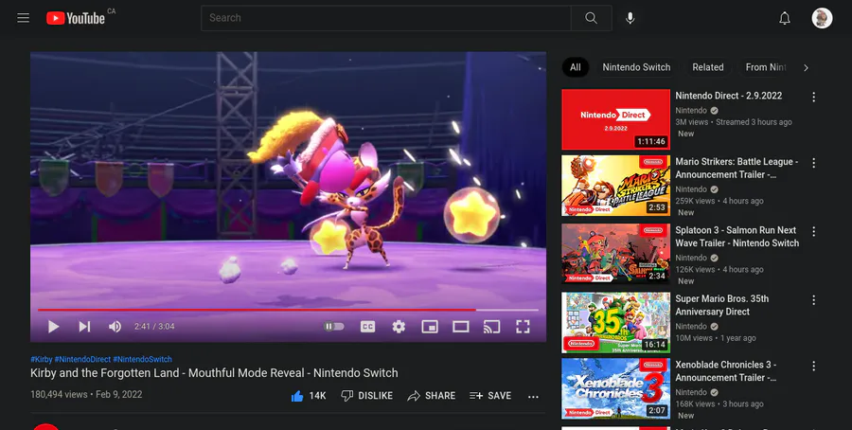Click Xenoblade Chronicles 3 trailer title
Viewport: 852px width, 430px height.
726,371
